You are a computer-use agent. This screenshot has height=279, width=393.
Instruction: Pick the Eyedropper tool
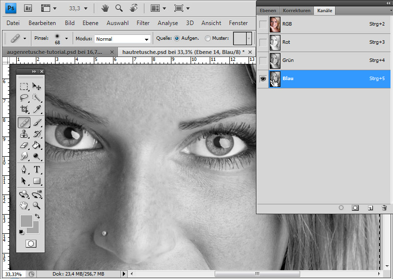(36, 109)
